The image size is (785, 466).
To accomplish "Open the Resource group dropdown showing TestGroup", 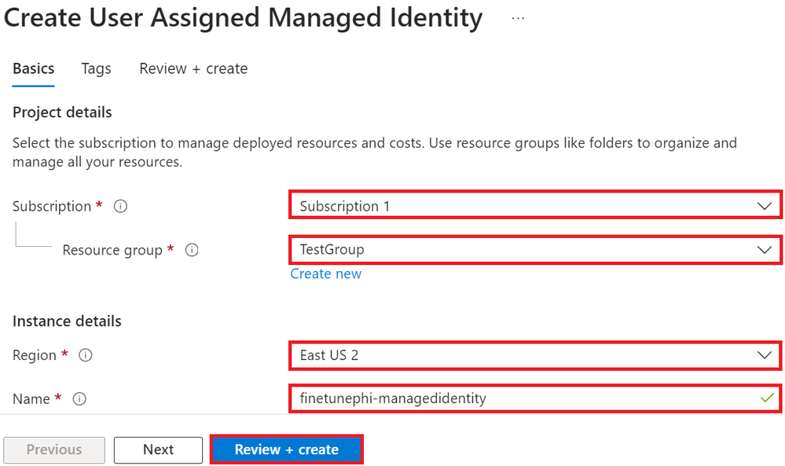I will (534, 250).
